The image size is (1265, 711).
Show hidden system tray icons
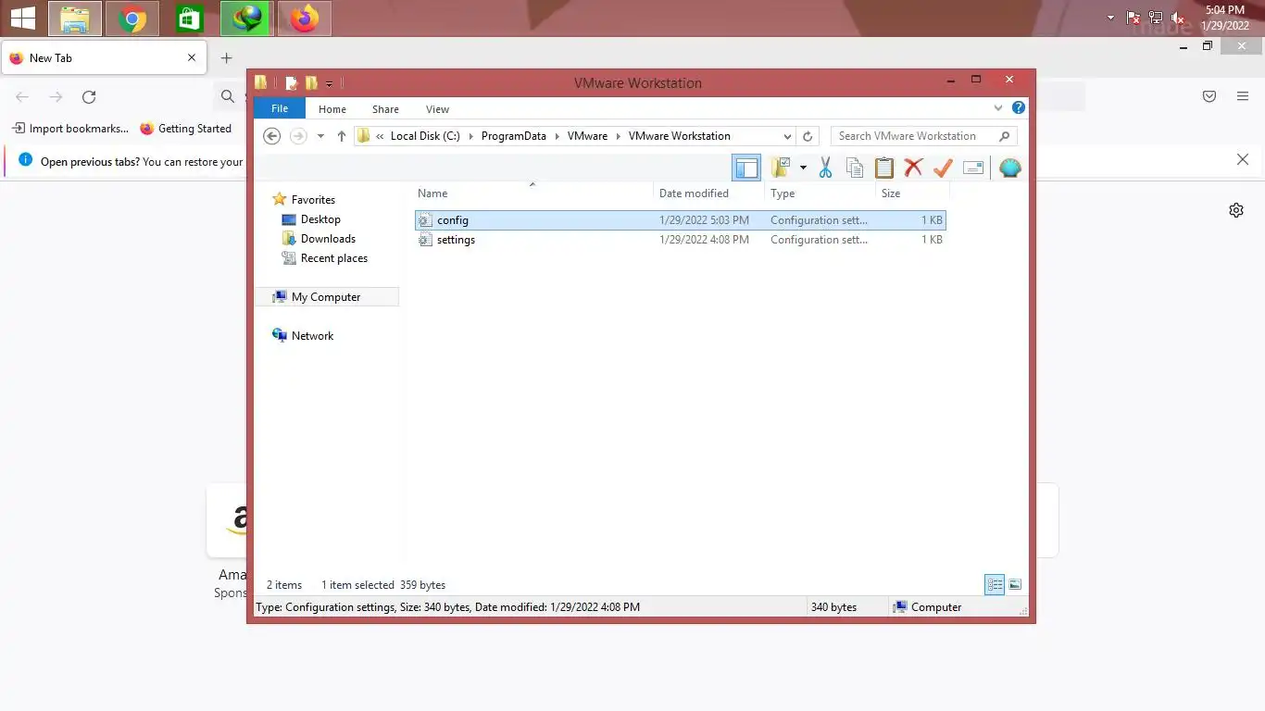coord(1110,18)
